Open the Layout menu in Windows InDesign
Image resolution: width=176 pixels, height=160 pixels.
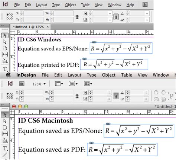coord(42,5)
